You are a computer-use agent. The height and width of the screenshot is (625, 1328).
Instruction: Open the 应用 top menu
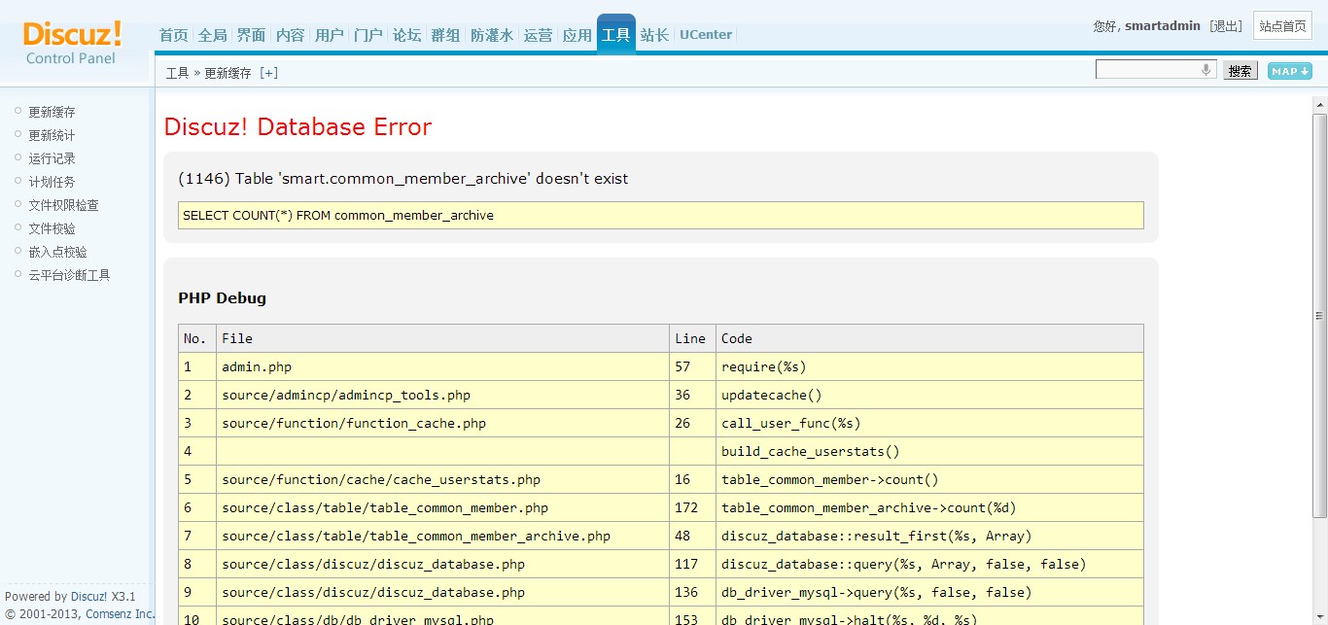click(577, 35)
